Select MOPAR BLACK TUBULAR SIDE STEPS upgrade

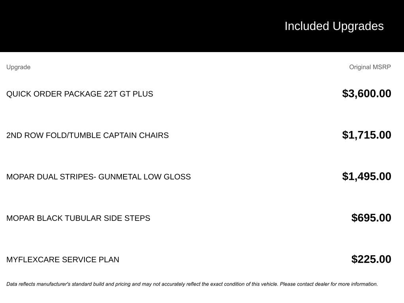(78, 218)
